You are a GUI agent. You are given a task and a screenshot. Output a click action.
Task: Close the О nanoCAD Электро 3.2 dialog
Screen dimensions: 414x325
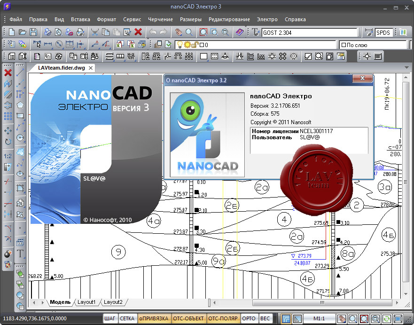[x=362, y=78]
